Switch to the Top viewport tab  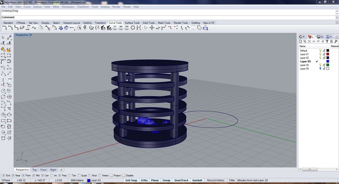34,170
